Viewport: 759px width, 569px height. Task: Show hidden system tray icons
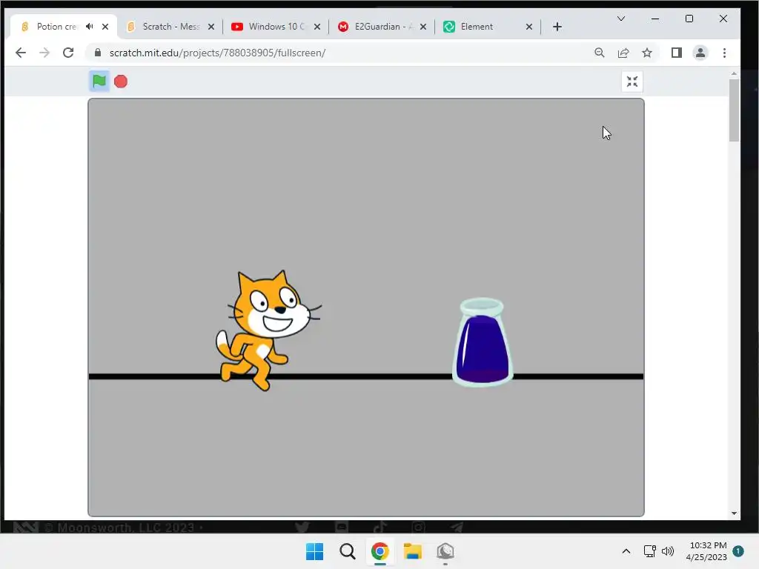[x=626, y=551]
